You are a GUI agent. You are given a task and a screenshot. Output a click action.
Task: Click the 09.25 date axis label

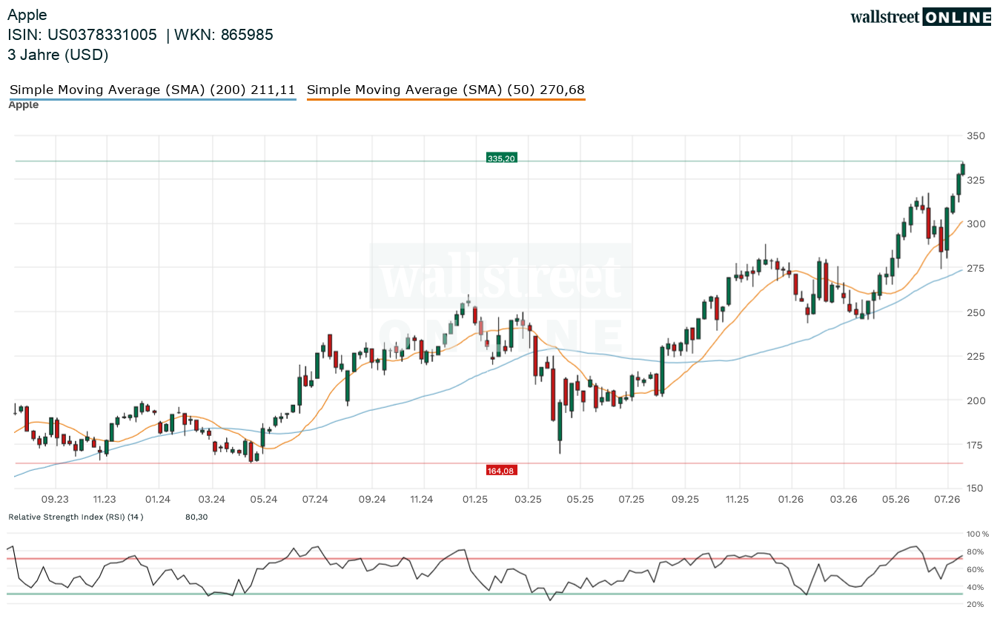tap(686, 500)
